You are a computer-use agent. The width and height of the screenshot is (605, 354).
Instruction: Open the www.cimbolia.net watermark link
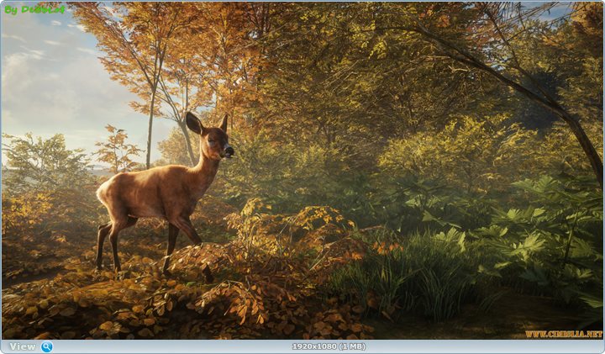click(x=563, y=334)
